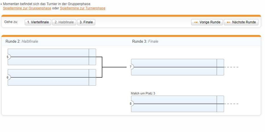Click score cell of match 5
This screenshot has width=265, height=132.
point(92,57)
